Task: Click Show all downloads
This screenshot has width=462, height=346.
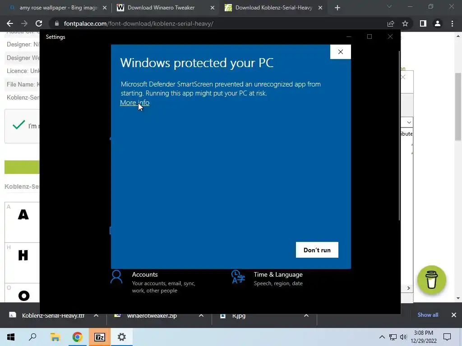Action: tap(428, 315)
